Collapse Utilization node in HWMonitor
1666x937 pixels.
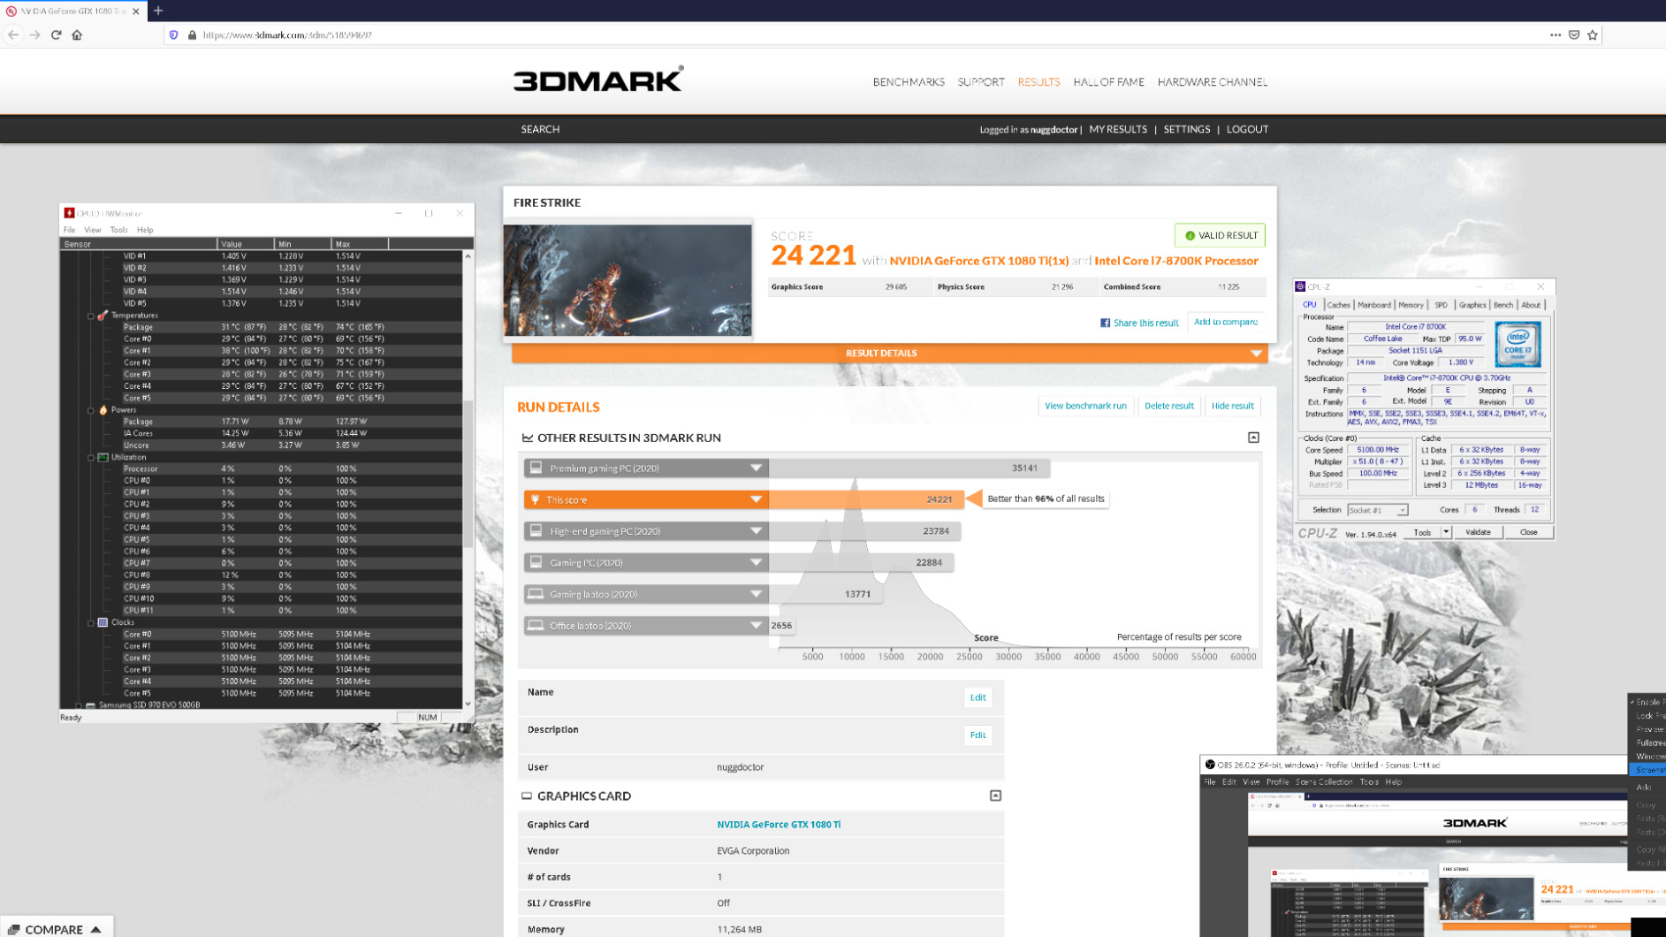(x=90, y=458)
